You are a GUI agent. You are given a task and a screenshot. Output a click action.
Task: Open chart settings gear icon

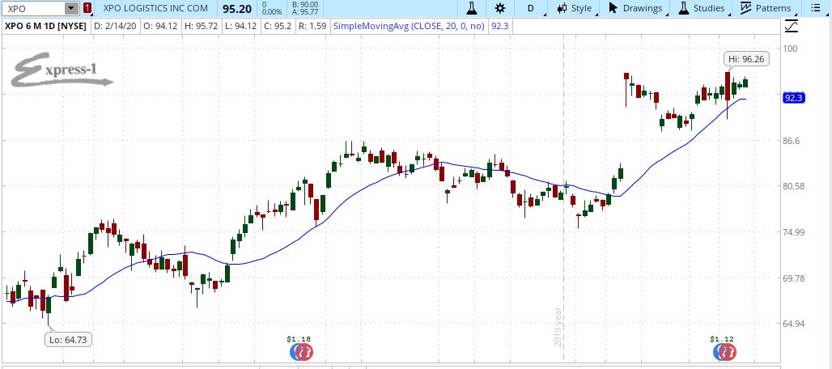500,8
